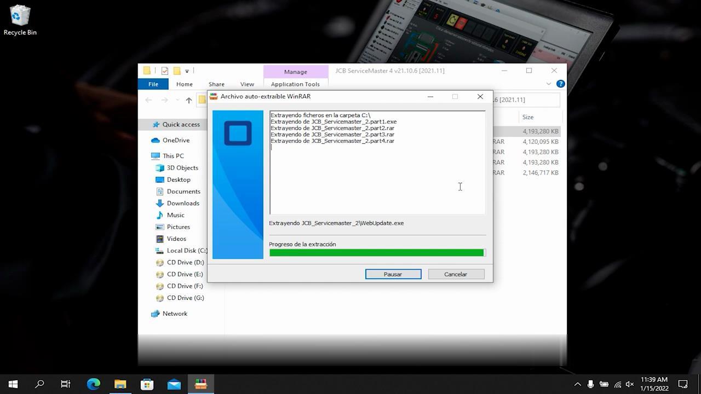Expand the Explorer ribbon chevron
Viewport: 701px width, 394px height.
pyautogui.click(x=549, y=84)
